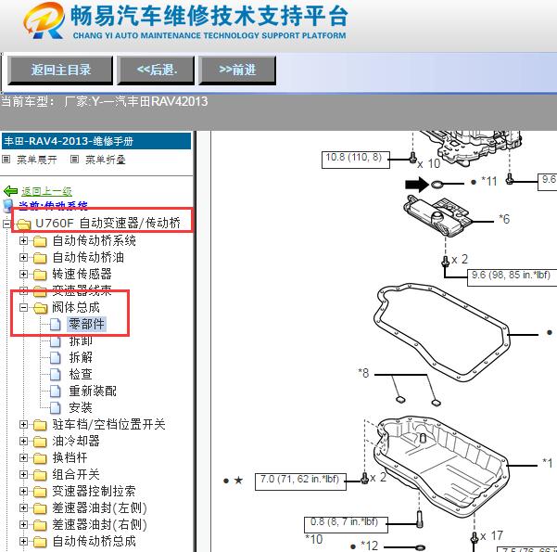Open the 拆解 page
This screenshot has height=552, width=557.
[81, 358]
